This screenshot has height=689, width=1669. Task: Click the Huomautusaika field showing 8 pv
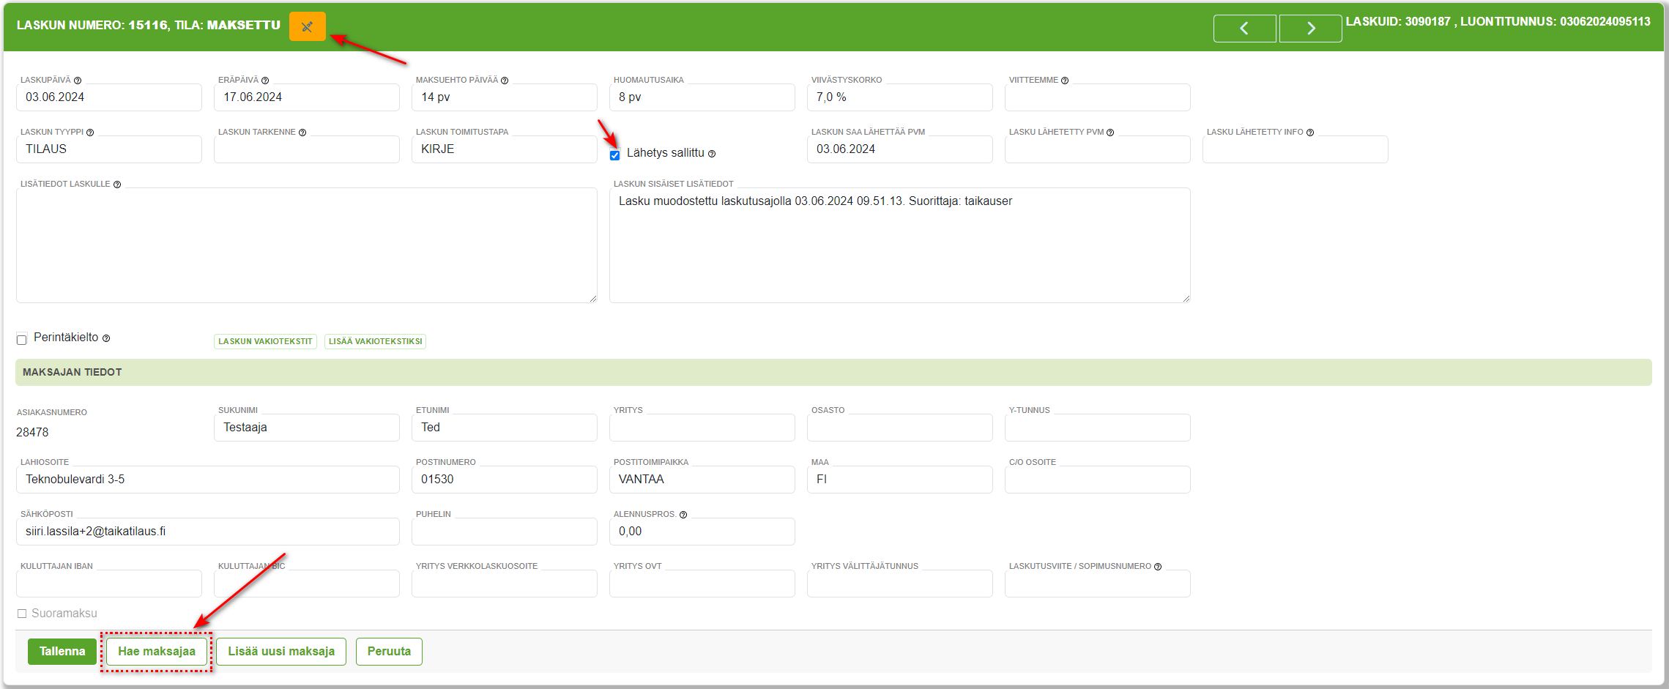pyautogui.click(x=702, y=97)
